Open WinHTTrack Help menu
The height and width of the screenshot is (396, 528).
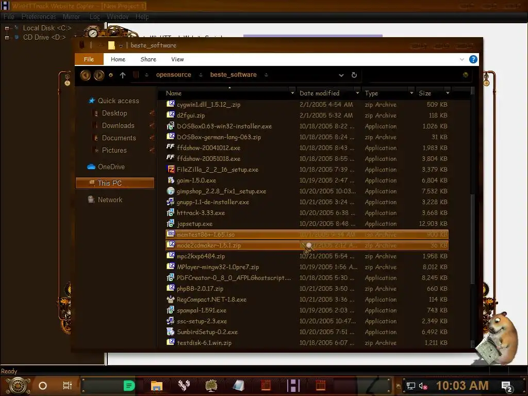click(142, 16)
